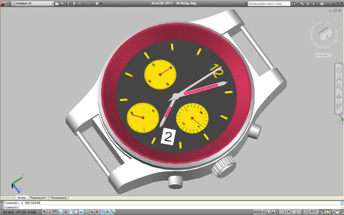This screenshot has width=344, height=215.
Task: Switch to the Presentación1 layout tab
Action: pyautogui.click(x=38, y=198)
